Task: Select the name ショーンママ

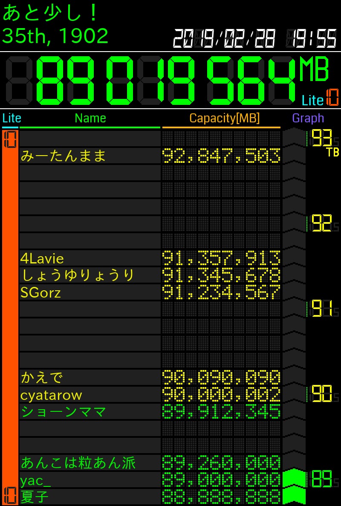Action: point(64,412)
